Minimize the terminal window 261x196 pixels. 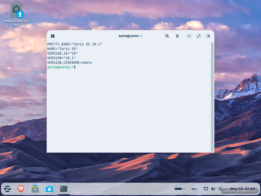pos(189,36)
